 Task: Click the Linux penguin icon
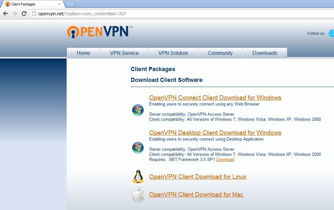tap(138, 177)
